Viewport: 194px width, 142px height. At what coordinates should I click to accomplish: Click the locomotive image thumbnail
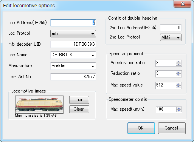point(39,105)
